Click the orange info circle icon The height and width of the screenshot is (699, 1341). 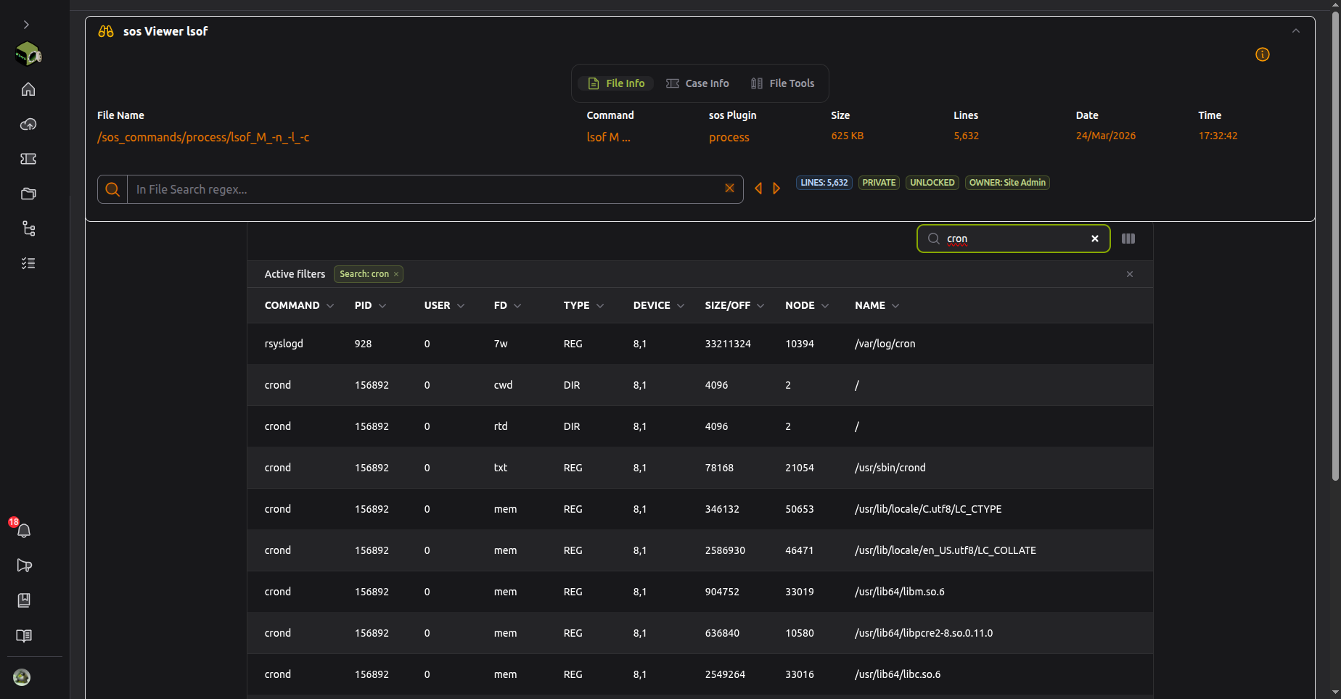pos(1263,54)
